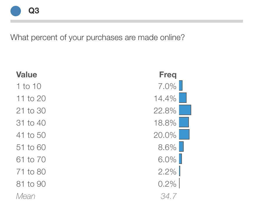Select the 11 to 20 row label
254x207 pixels.
click(31, 98)
